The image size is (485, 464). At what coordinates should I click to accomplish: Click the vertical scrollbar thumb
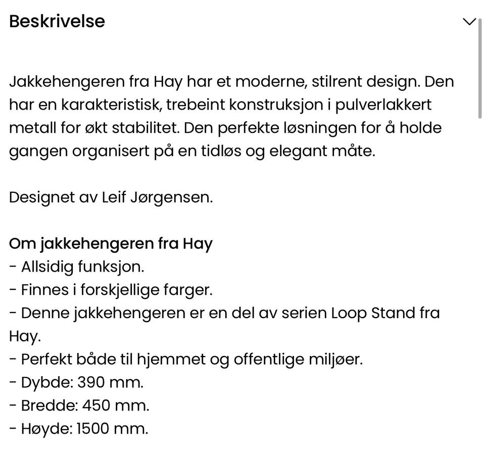click(x=480, y=68)
